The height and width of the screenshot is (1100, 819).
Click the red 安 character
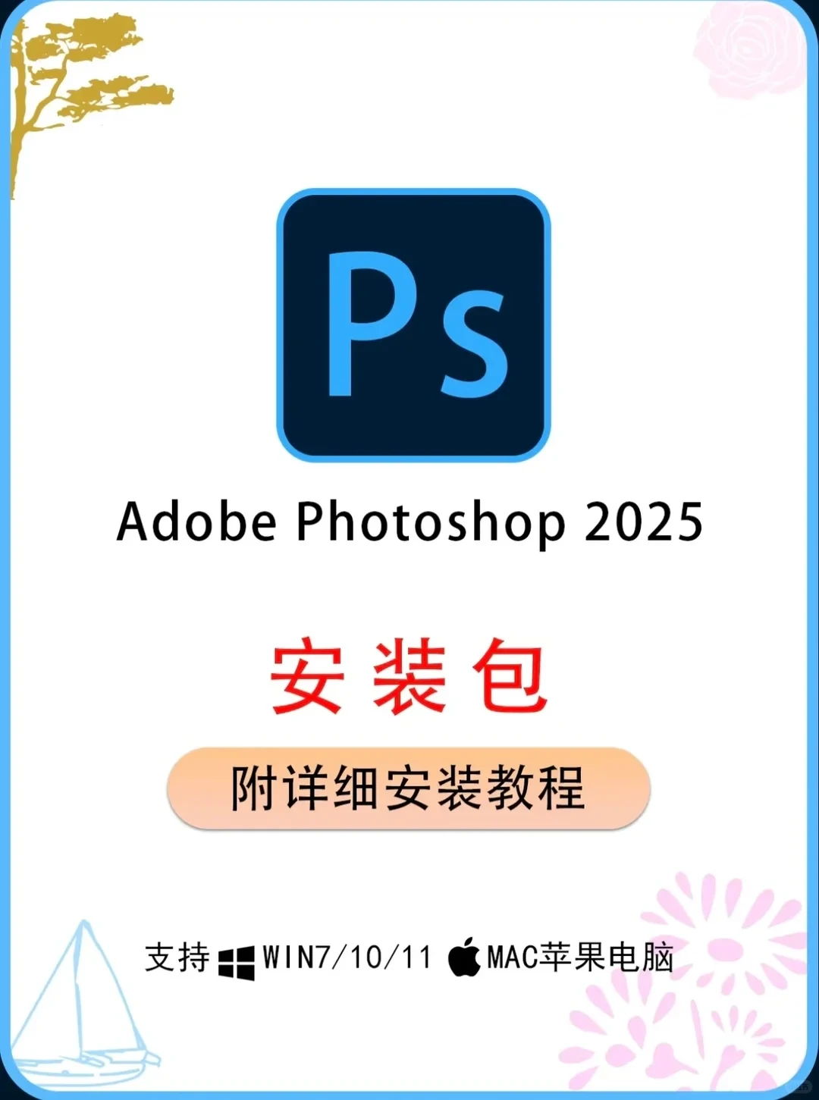point(307,675)
